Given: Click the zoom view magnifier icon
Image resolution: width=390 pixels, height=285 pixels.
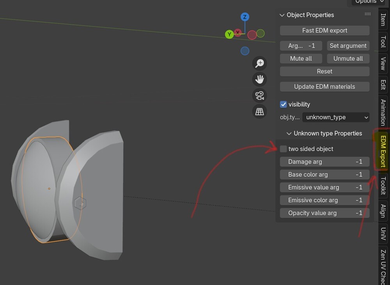Looking at the screenshot, I should [x=259, y=63].
